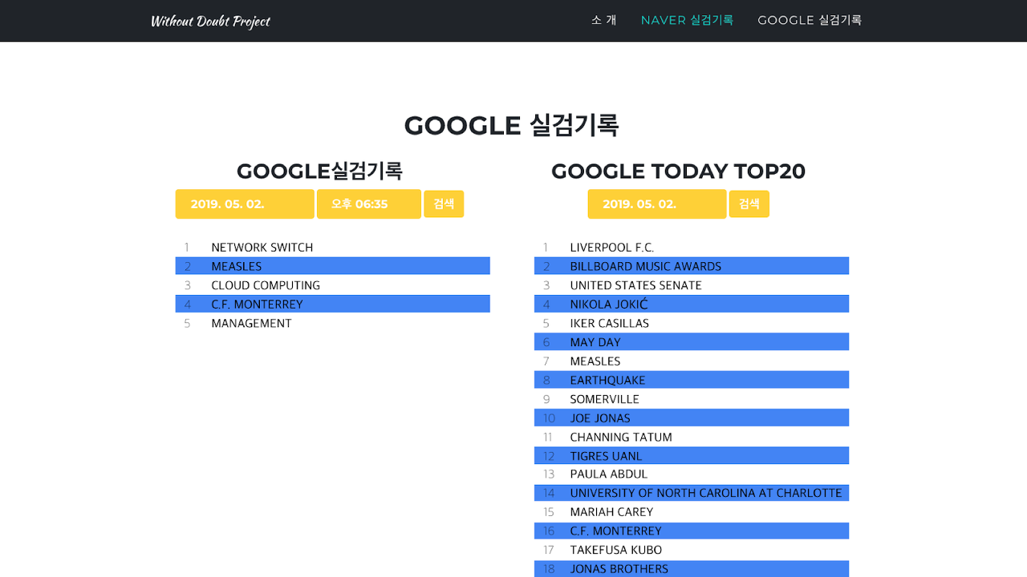Go to NAVER 실검기록 page

click(687, 20)
